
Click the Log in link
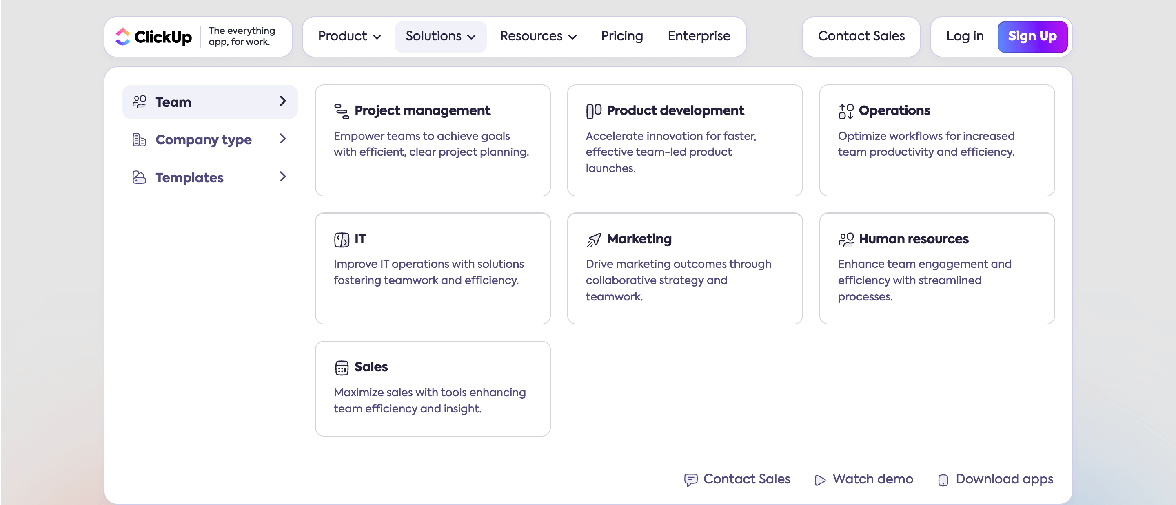click(x=965, y=37)
